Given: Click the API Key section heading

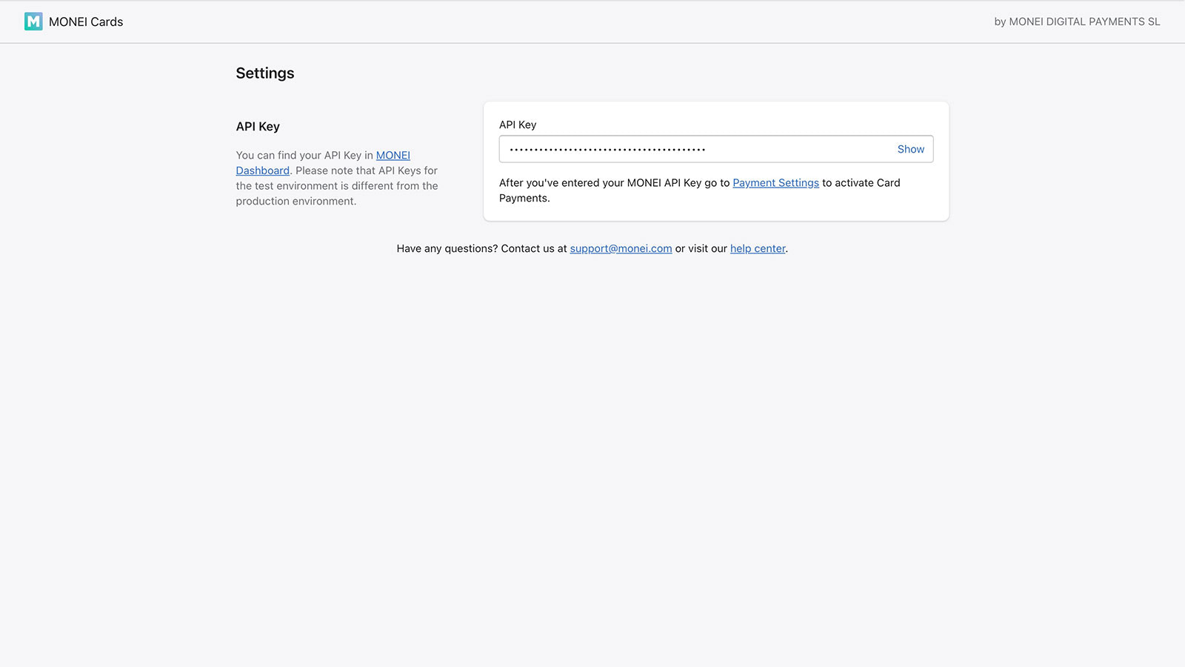Looking at the screenshot, I should point(258,127).
